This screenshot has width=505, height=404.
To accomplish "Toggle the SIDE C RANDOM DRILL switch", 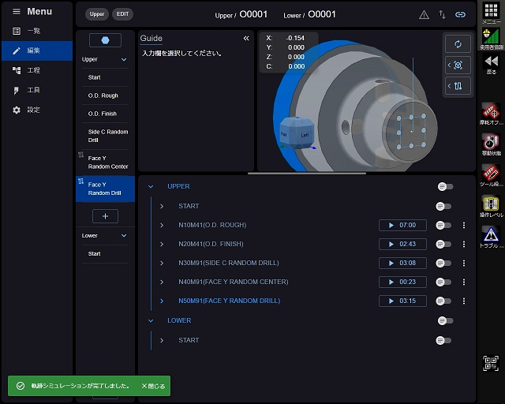I will pos(443,264).
